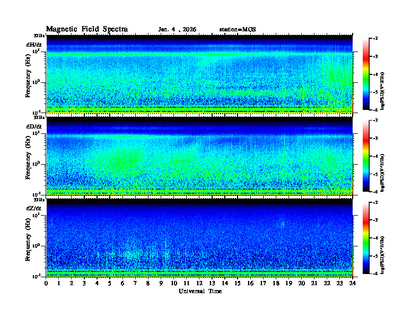Click hour tick label 16 on time axis
The image size is (420, 325).
tap(250, 283)
